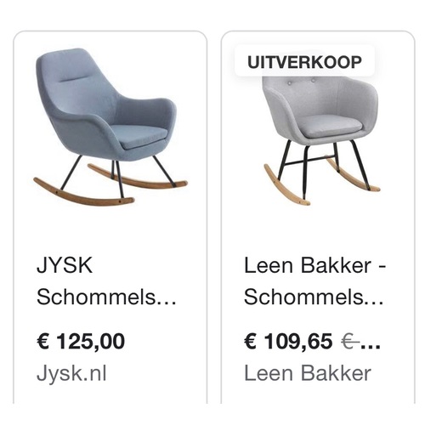Visit the Leen Bakker seller link
This screenshot has width=425, height=425.
pos(308,373)
